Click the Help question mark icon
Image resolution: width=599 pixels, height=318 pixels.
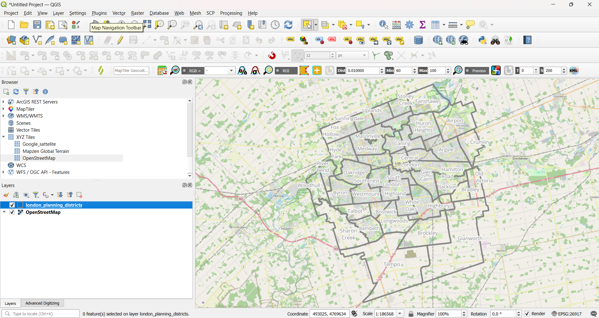[x=527, y=40]
